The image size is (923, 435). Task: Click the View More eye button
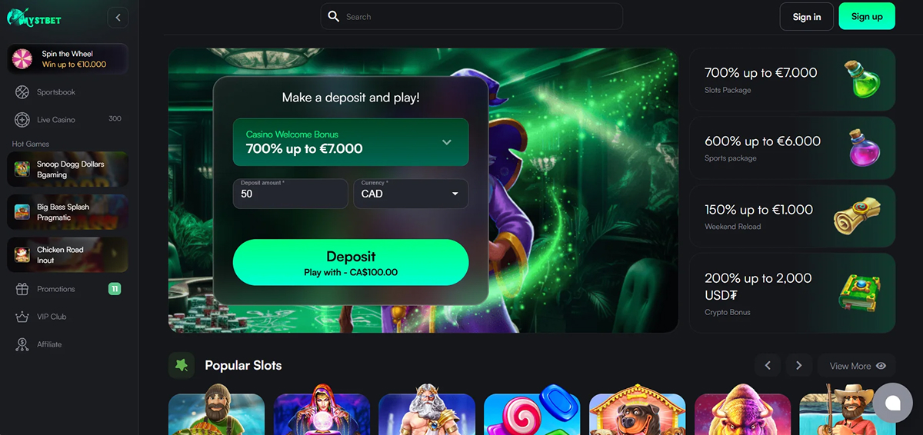(858, 366)
